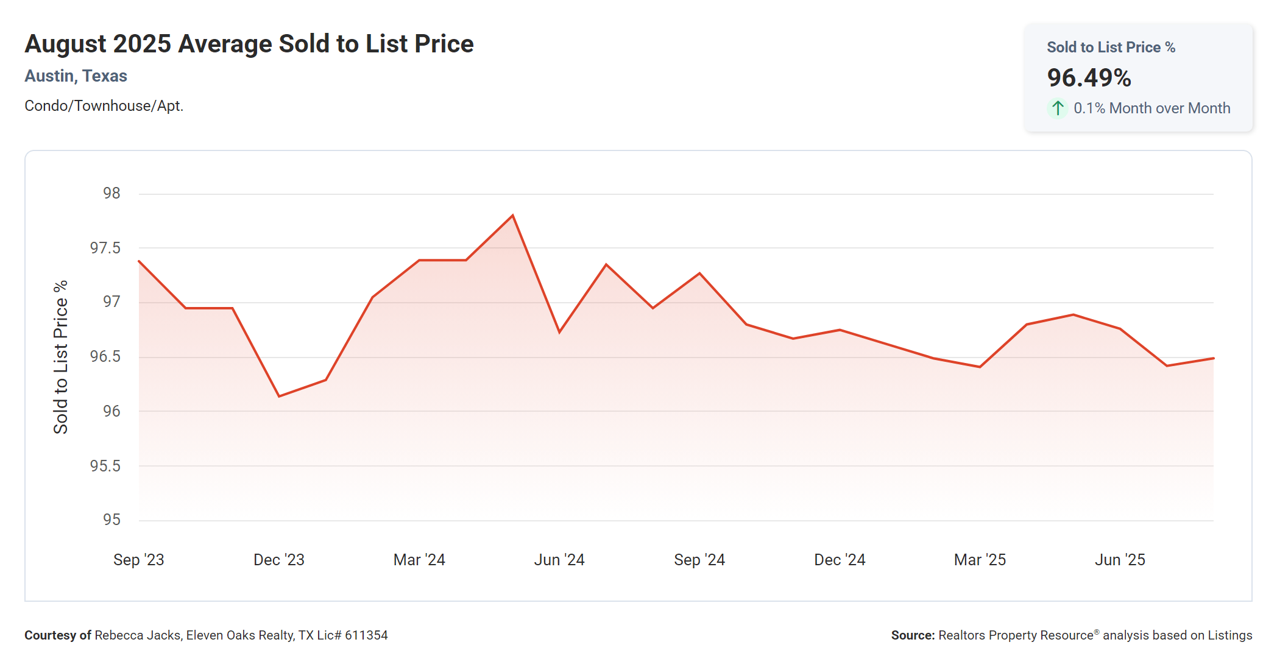Click the 'Source: Realtors Property Resource' text
The image size is (1277, 670).
(x=1071, y=635)
